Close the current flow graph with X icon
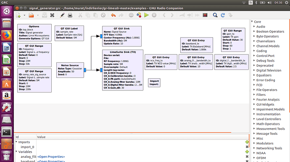This screenshot has width=290, height=162. 52,15
